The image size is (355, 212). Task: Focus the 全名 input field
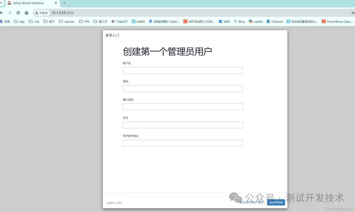(x=183, y=125)
